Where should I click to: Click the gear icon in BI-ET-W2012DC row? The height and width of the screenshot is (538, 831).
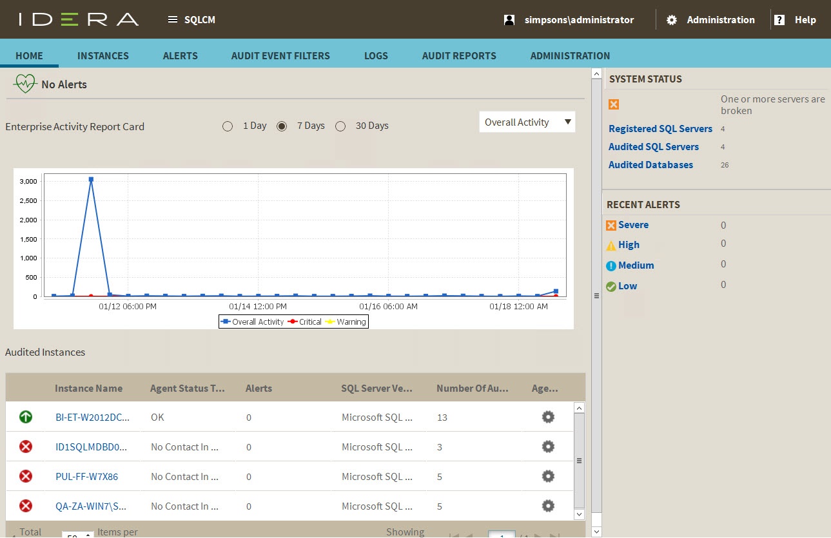point(548,417)
